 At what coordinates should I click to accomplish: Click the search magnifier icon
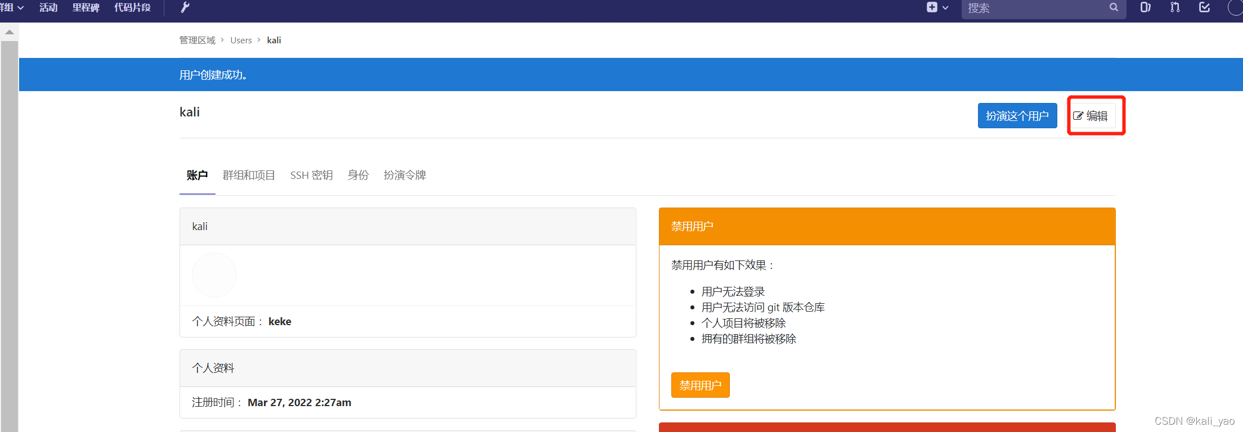click(1114, 7)
